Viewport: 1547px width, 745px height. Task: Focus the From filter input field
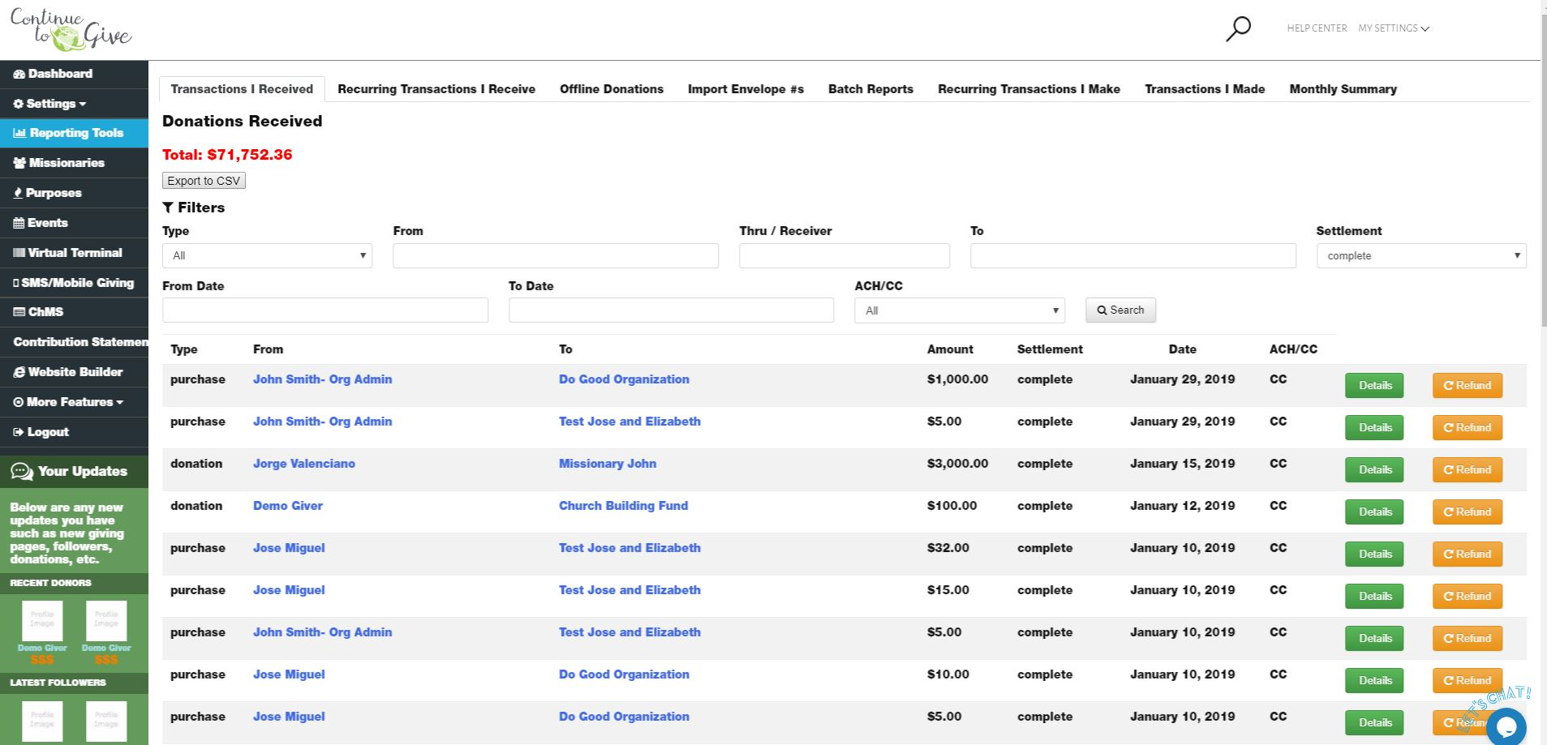tap(556, 255)
